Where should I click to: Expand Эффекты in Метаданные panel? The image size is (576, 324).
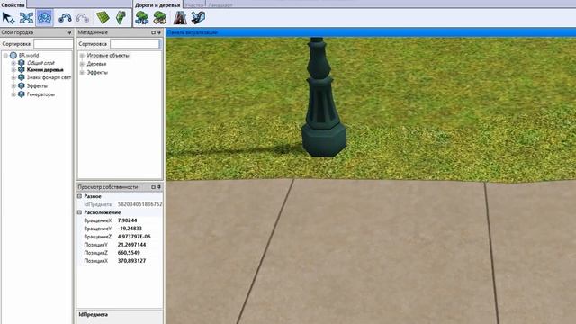[82, 72]
